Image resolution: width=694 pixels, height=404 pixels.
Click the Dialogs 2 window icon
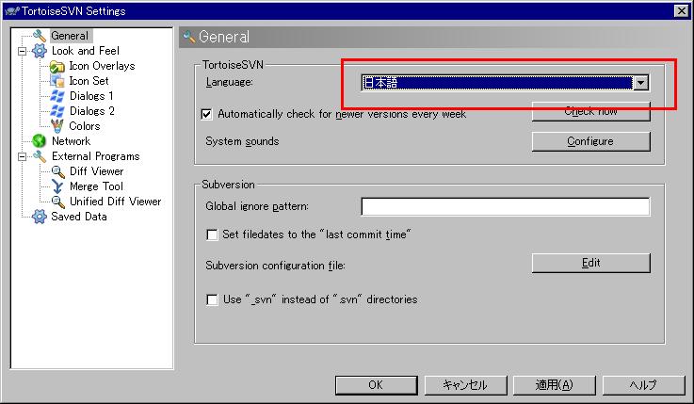click(x=57, y=111)
